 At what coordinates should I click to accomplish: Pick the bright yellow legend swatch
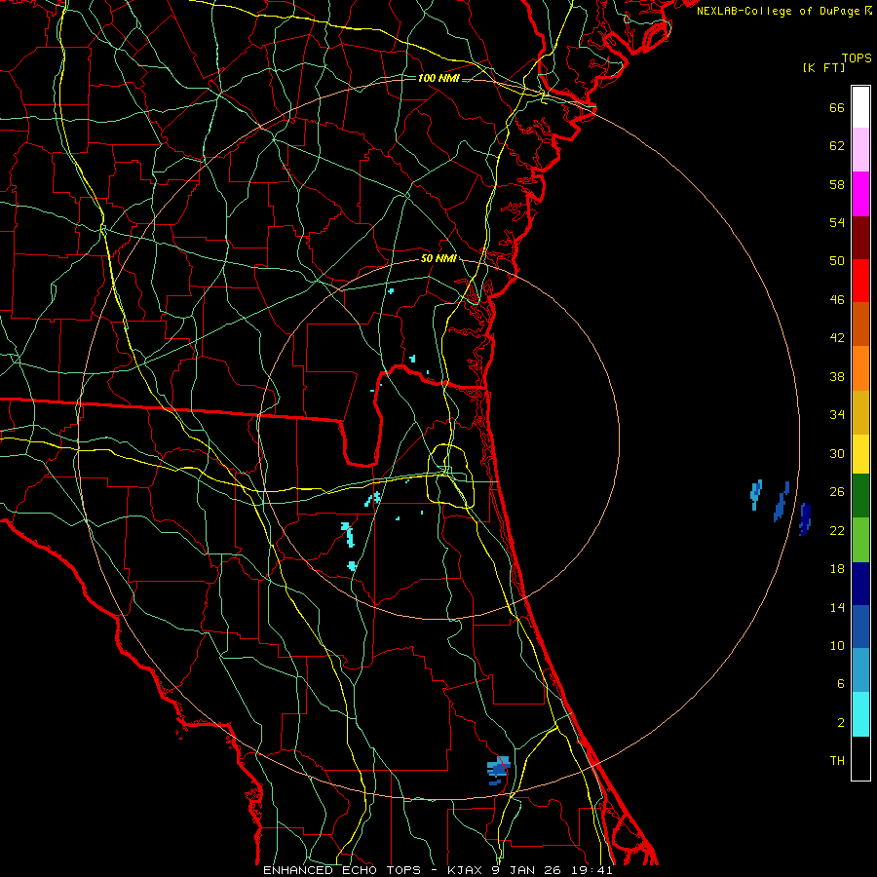pos(860,454)
